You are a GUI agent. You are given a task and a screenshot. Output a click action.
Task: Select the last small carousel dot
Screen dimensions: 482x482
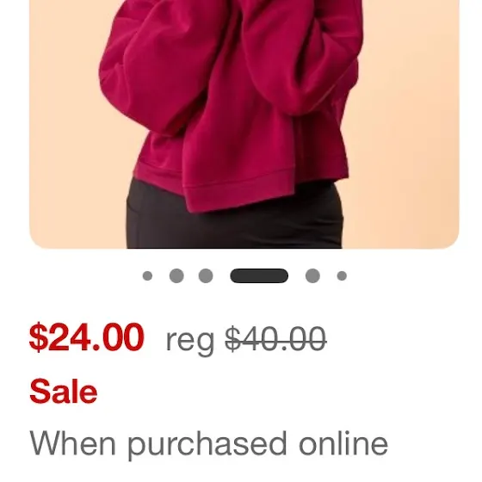pos(342,275)
